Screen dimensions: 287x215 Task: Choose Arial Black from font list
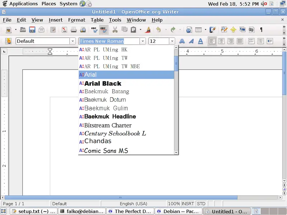(x=126, y=83)
